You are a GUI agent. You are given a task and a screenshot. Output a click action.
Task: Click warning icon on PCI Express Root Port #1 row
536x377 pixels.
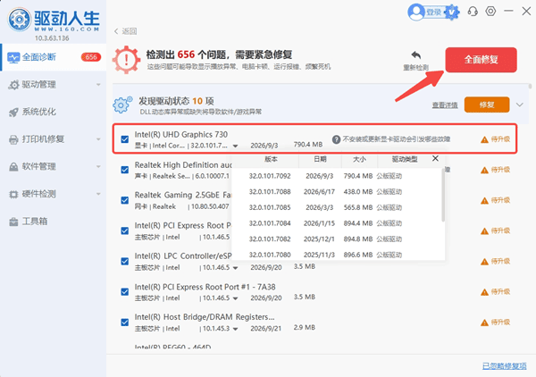(484, 292)
